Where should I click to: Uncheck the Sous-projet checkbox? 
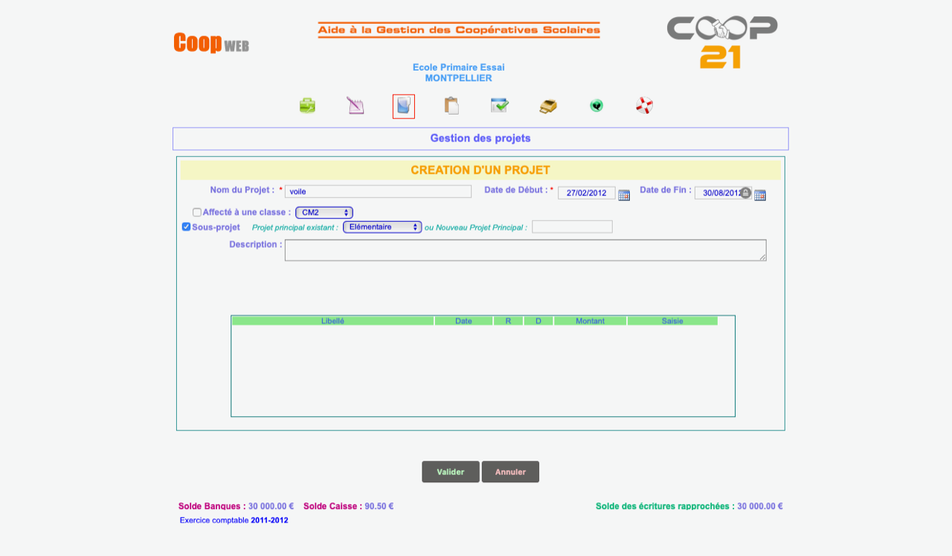(187, 227)
